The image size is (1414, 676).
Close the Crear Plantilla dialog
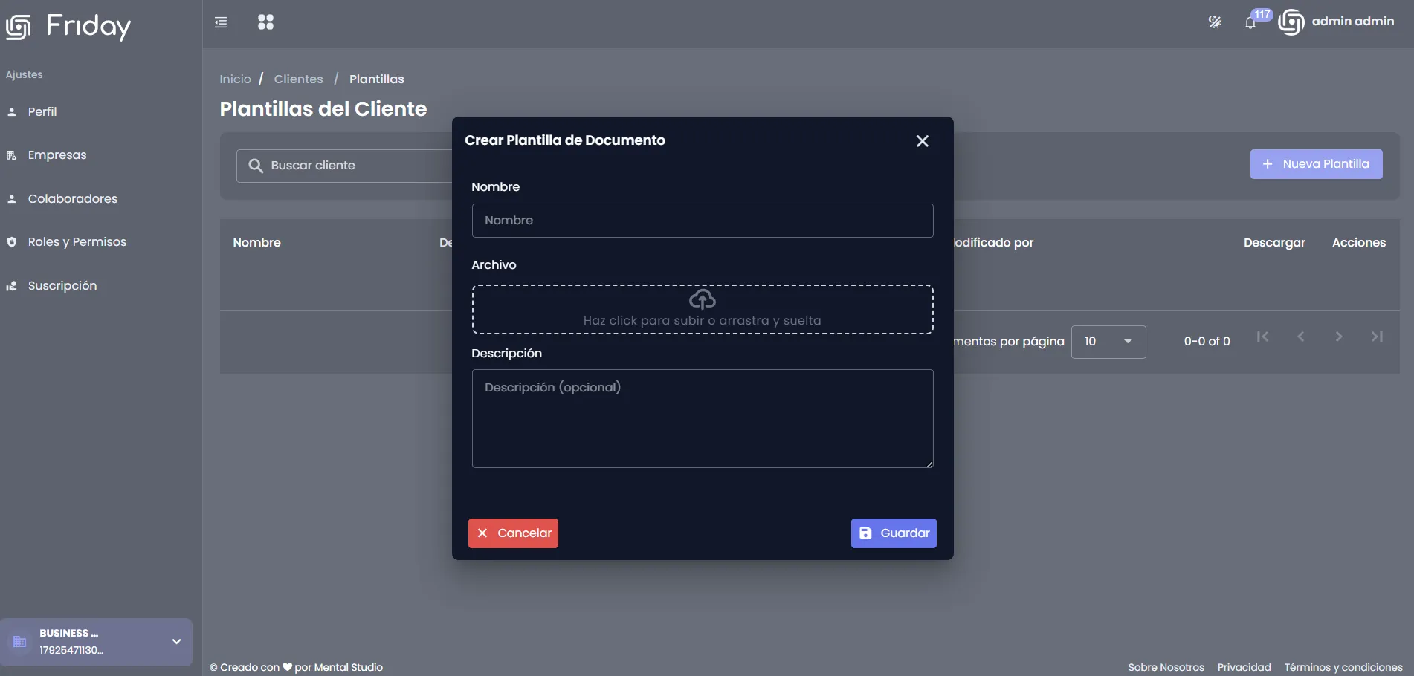[923, 141]
